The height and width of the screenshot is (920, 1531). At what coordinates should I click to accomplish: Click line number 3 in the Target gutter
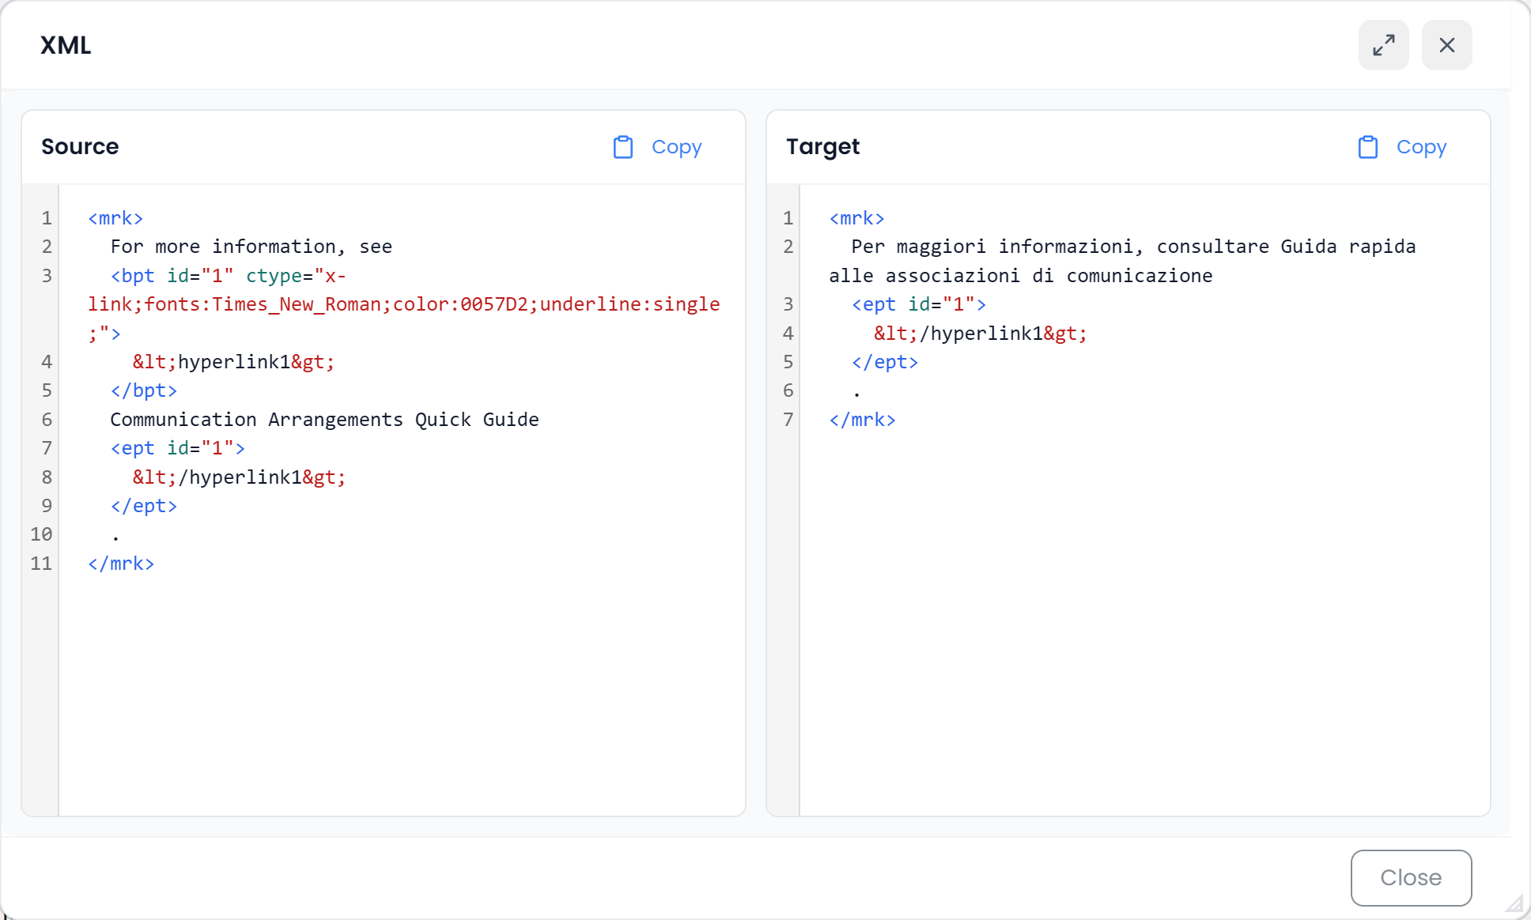coord(787,304)
